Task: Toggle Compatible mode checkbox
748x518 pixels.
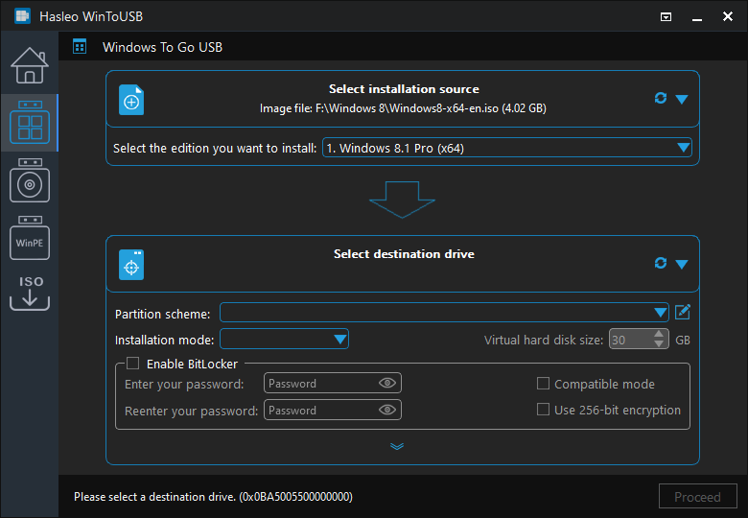Action: [543, 384]
